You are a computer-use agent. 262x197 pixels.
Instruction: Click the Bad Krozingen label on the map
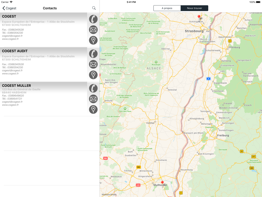pos(206,154)
